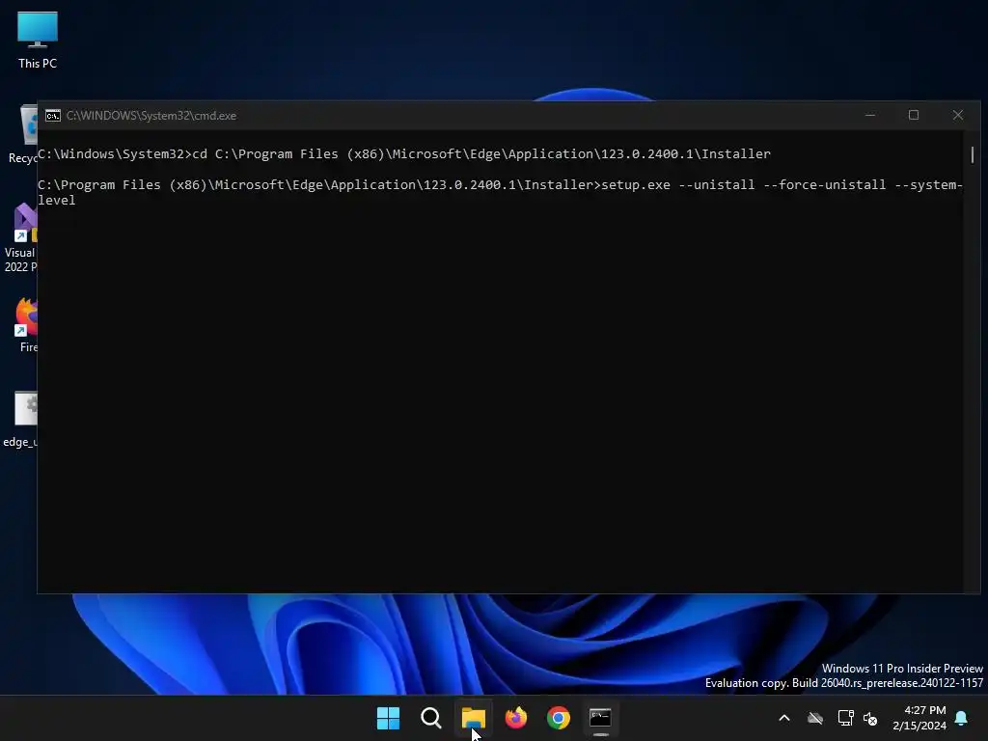Close the cmd.exe window
988x741 pixels.
pos(958,116)
